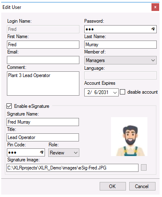
Task: Click the Signature Image path field
Action: [x=72, y=168]
